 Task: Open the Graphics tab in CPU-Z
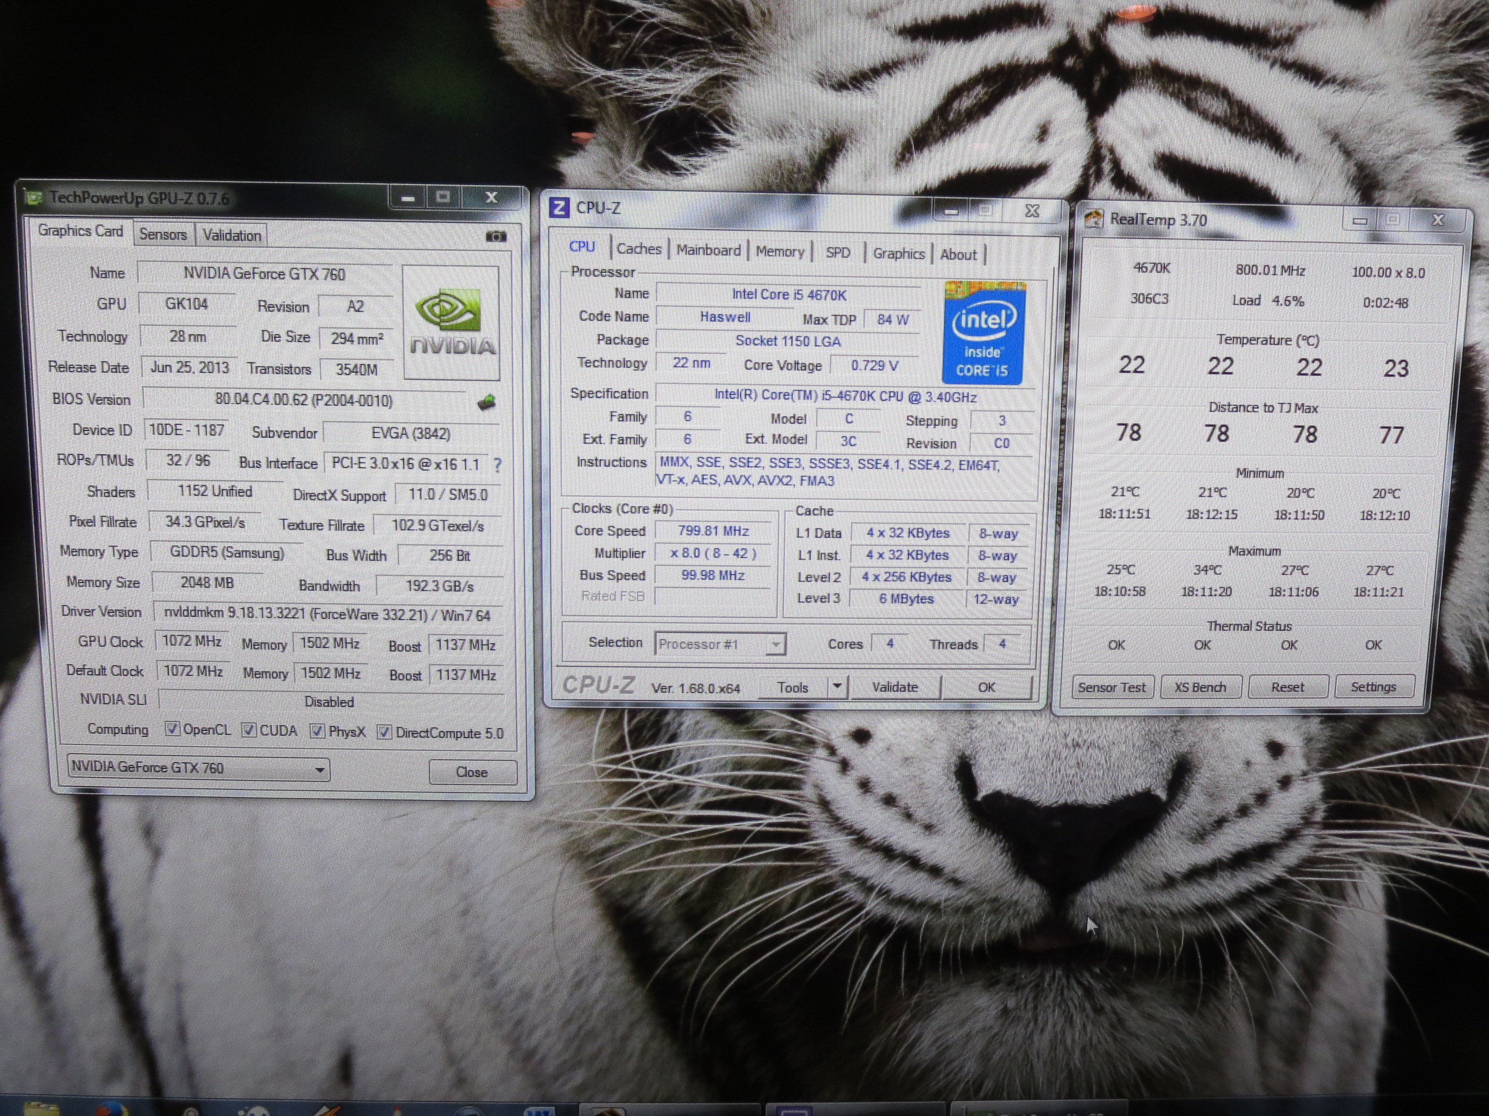[x=899, y=253]
